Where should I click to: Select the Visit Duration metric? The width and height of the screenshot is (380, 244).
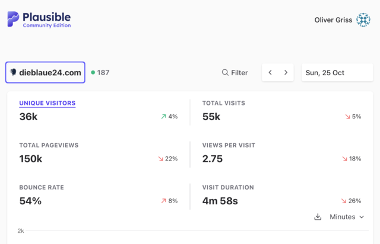click(x=228, y=187)
